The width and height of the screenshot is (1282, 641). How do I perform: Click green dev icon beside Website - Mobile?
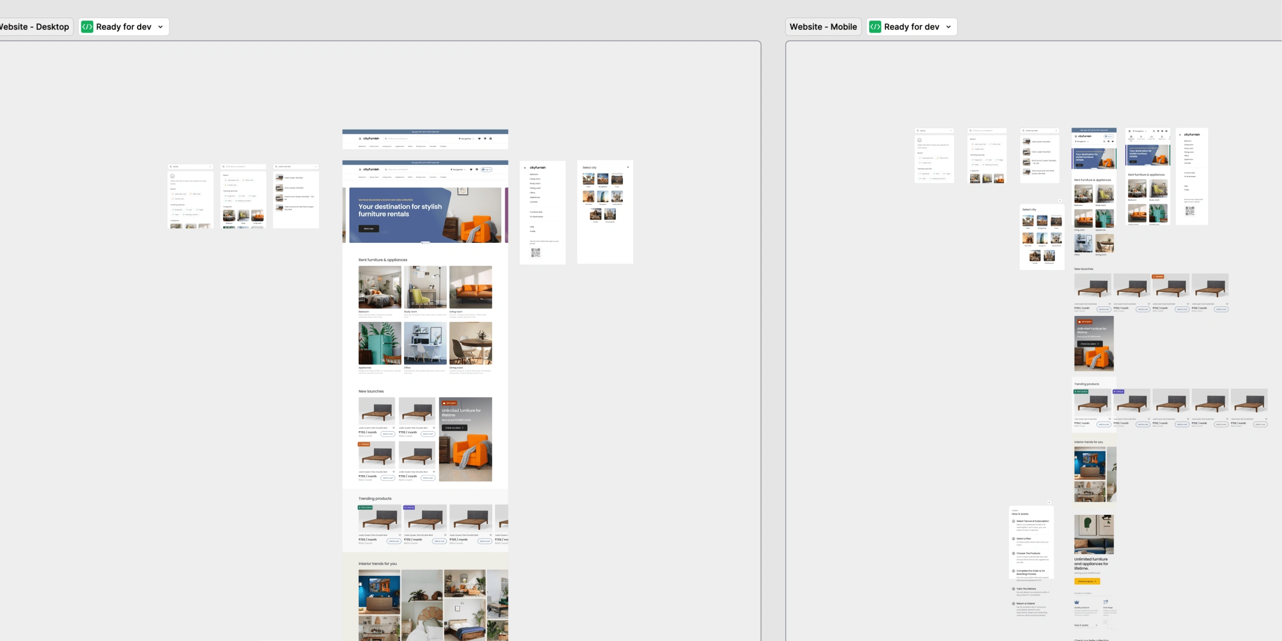[875, 27]
